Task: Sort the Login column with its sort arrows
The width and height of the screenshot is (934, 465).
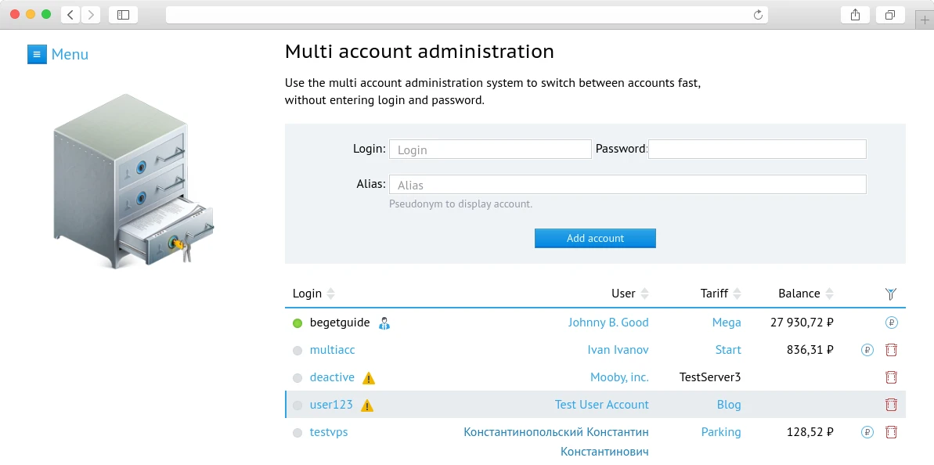Action: pyautogui.click(x=330, y=294)
